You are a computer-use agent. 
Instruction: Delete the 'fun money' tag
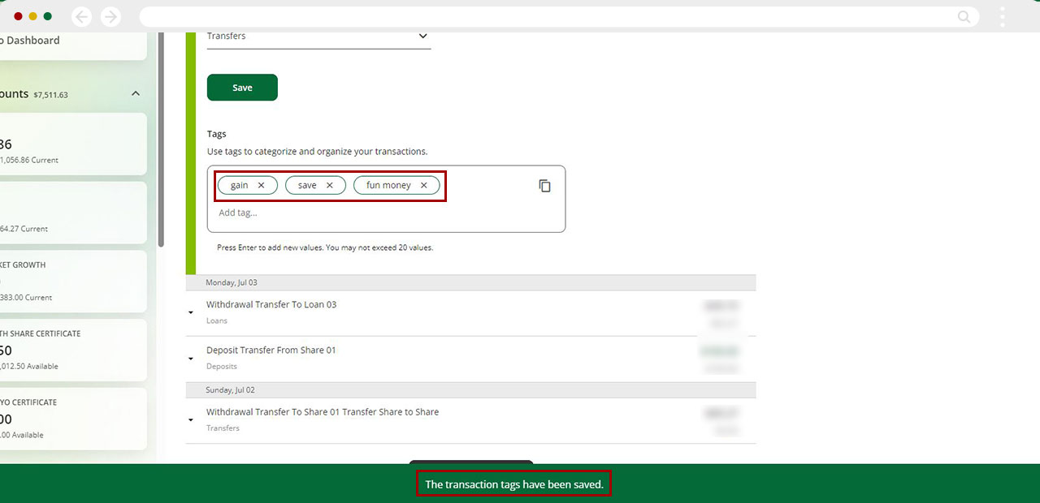pyautogui.click(x=423, y=186)
